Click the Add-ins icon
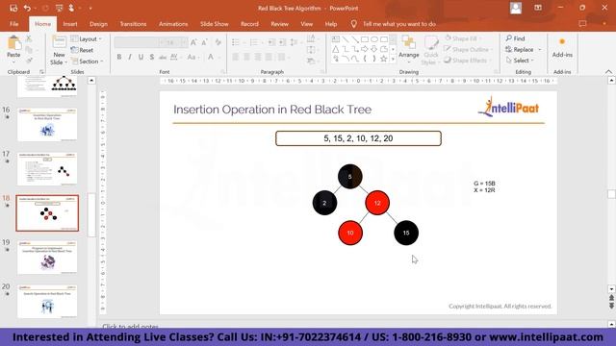The height and width of the screenshot is (346, 616). click(562, 42)
